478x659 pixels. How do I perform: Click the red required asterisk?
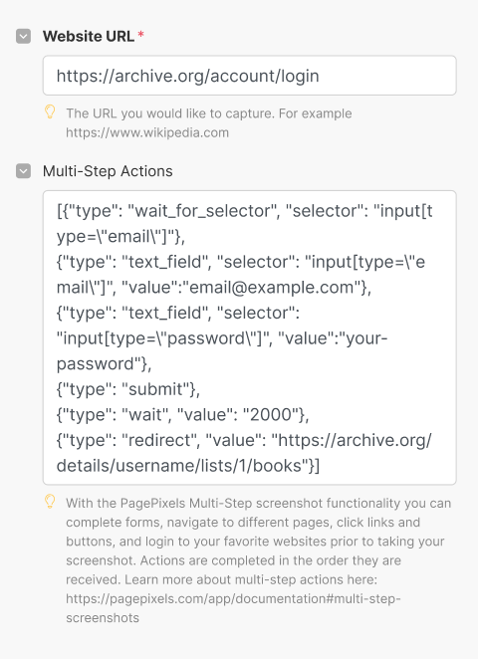point(140,34)
